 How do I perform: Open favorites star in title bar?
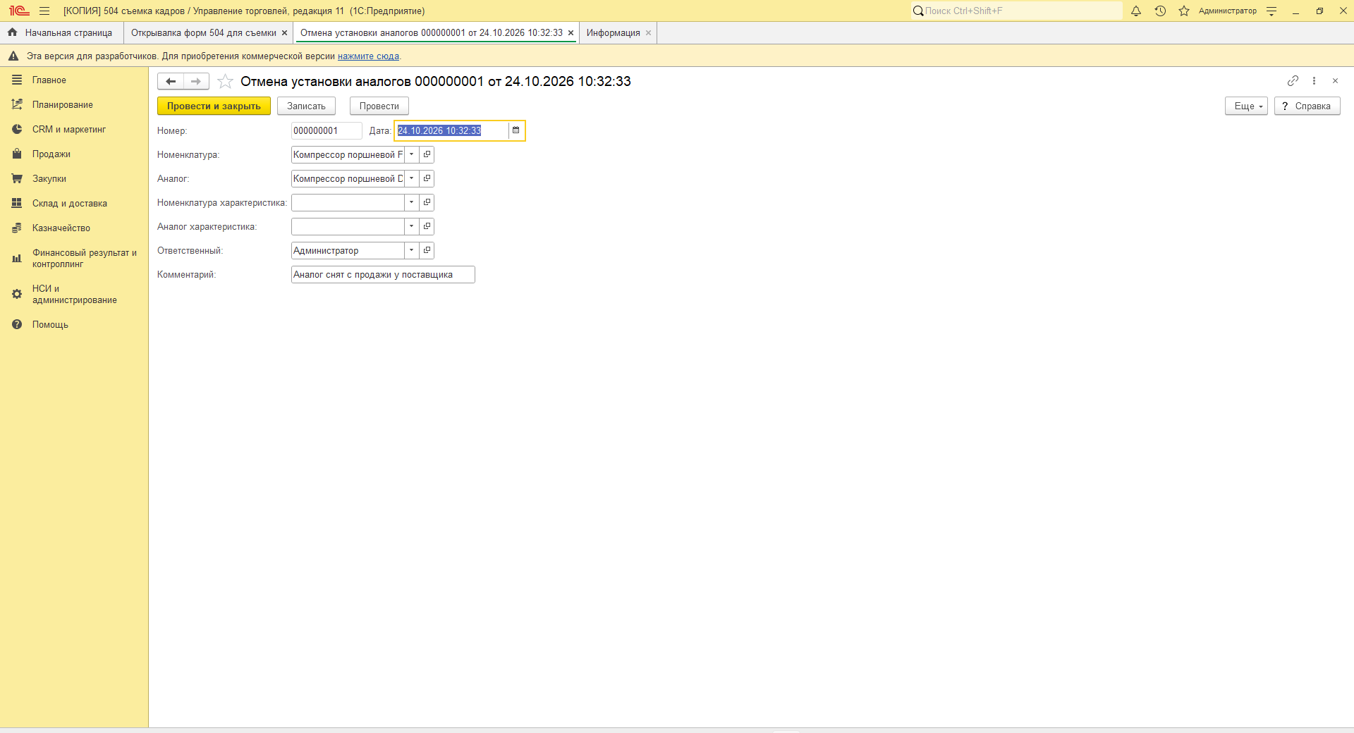1184,11
